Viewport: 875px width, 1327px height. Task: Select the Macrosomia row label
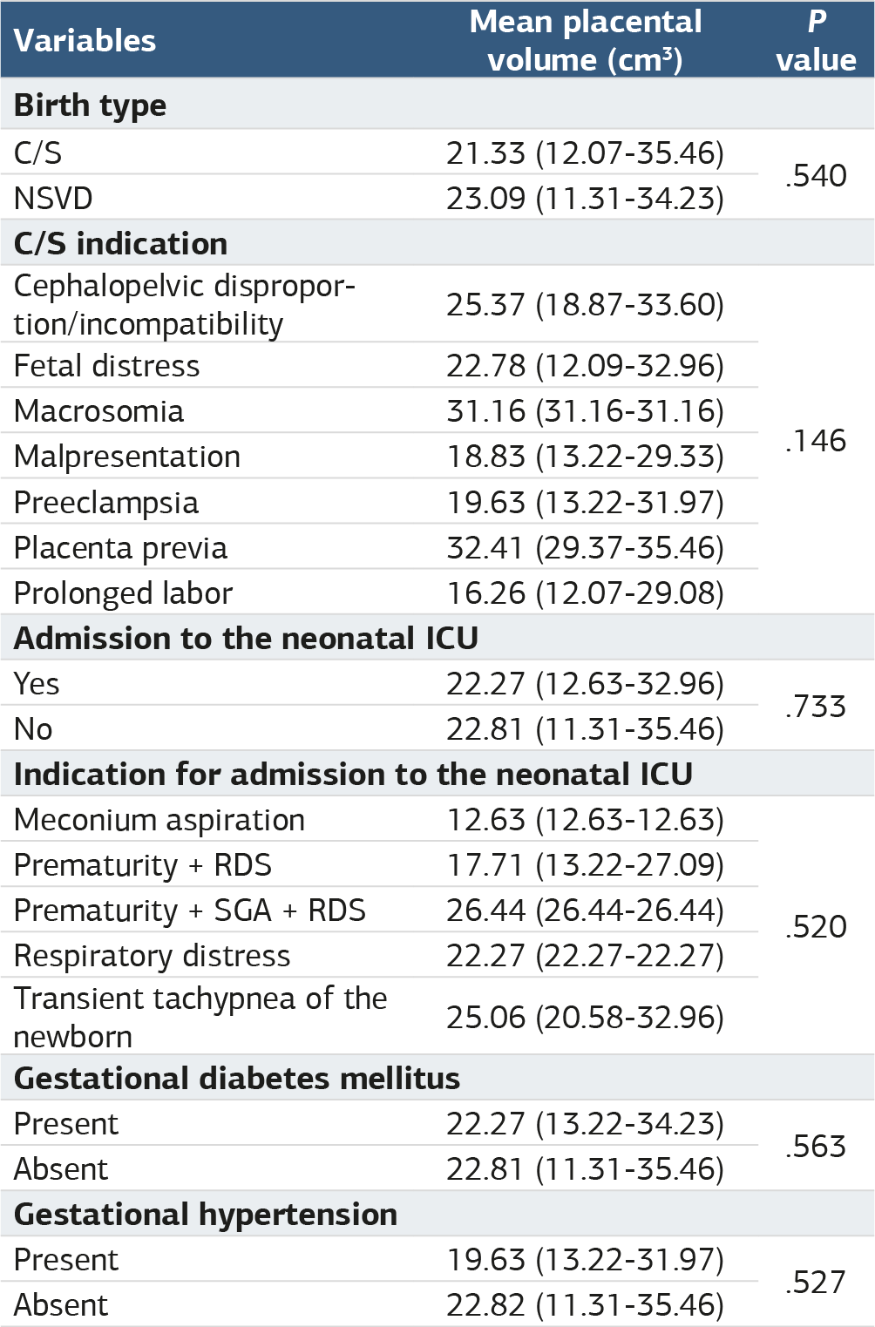[x=98, y=411]
